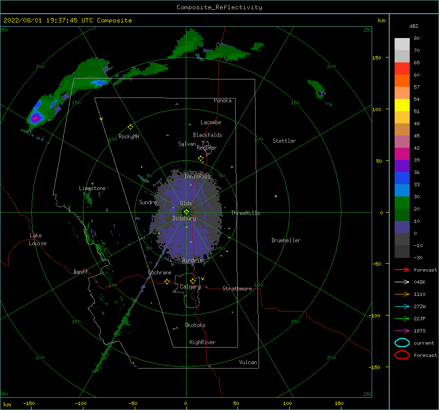Click the asterisk marker above Limestone
This screenshot has height=410, width=439.
coord(92,184)
